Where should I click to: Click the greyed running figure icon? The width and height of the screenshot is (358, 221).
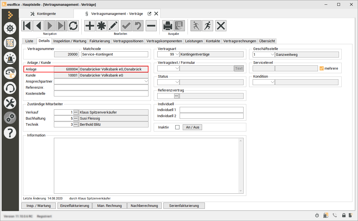pyautogui.click(x=196, y=26)
